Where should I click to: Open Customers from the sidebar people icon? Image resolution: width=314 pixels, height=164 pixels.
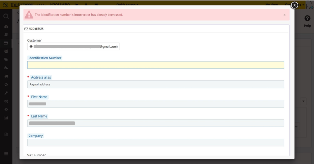tap(6, 51)
